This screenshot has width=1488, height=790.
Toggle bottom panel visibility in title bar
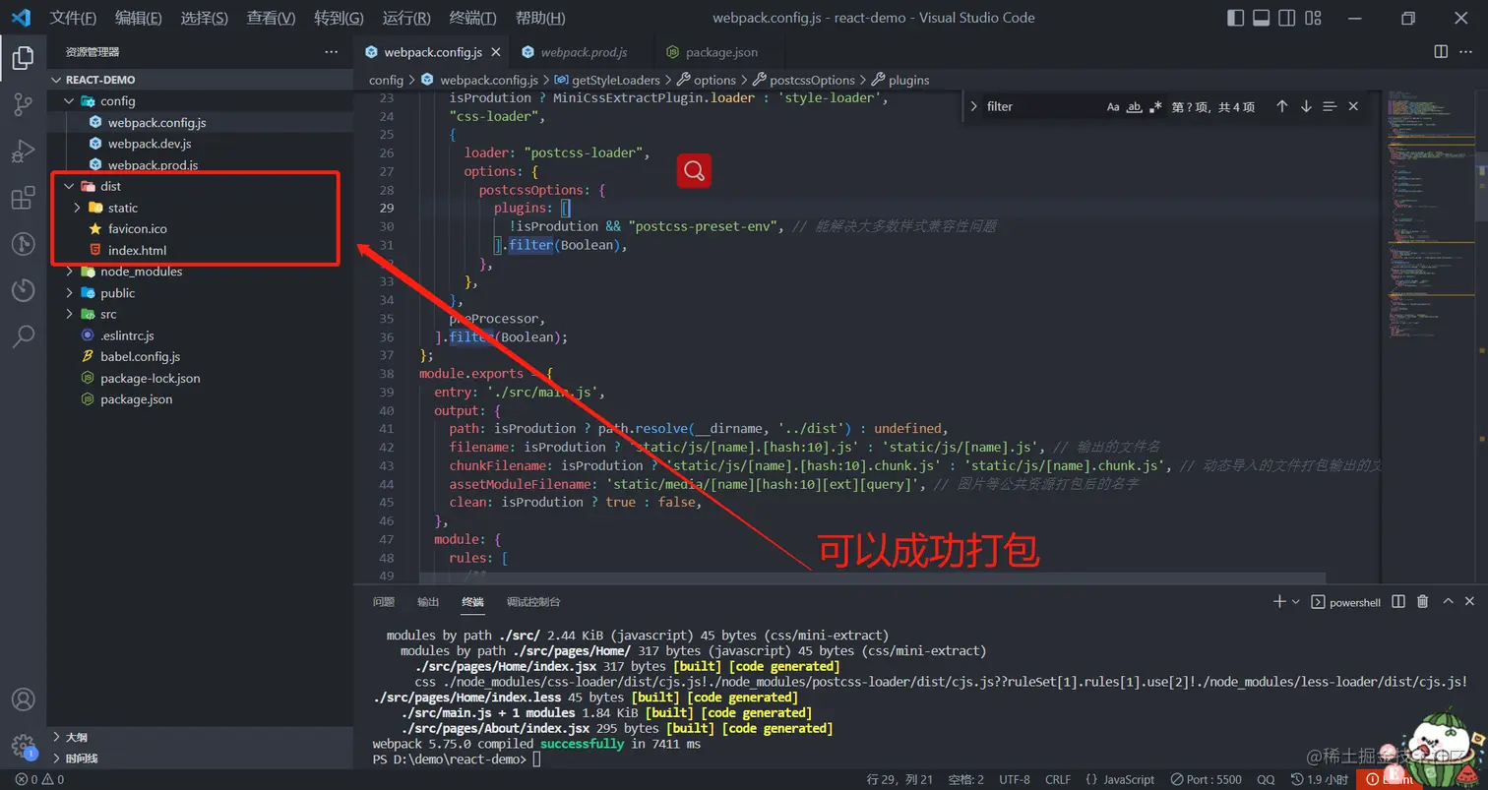coord(1261,18)
